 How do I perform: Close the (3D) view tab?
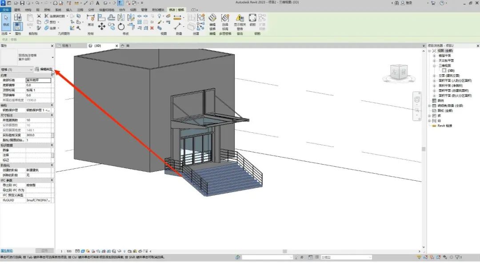pos(116,46)
